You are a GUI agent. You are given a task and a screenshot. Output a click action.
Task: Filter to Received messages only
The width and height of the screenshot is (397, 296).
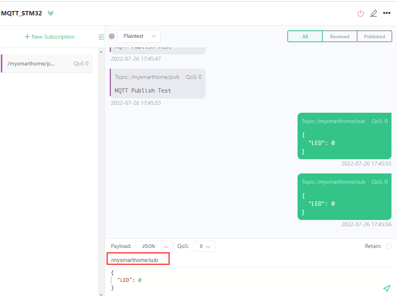pyautogui.click(x=339, y=36)
